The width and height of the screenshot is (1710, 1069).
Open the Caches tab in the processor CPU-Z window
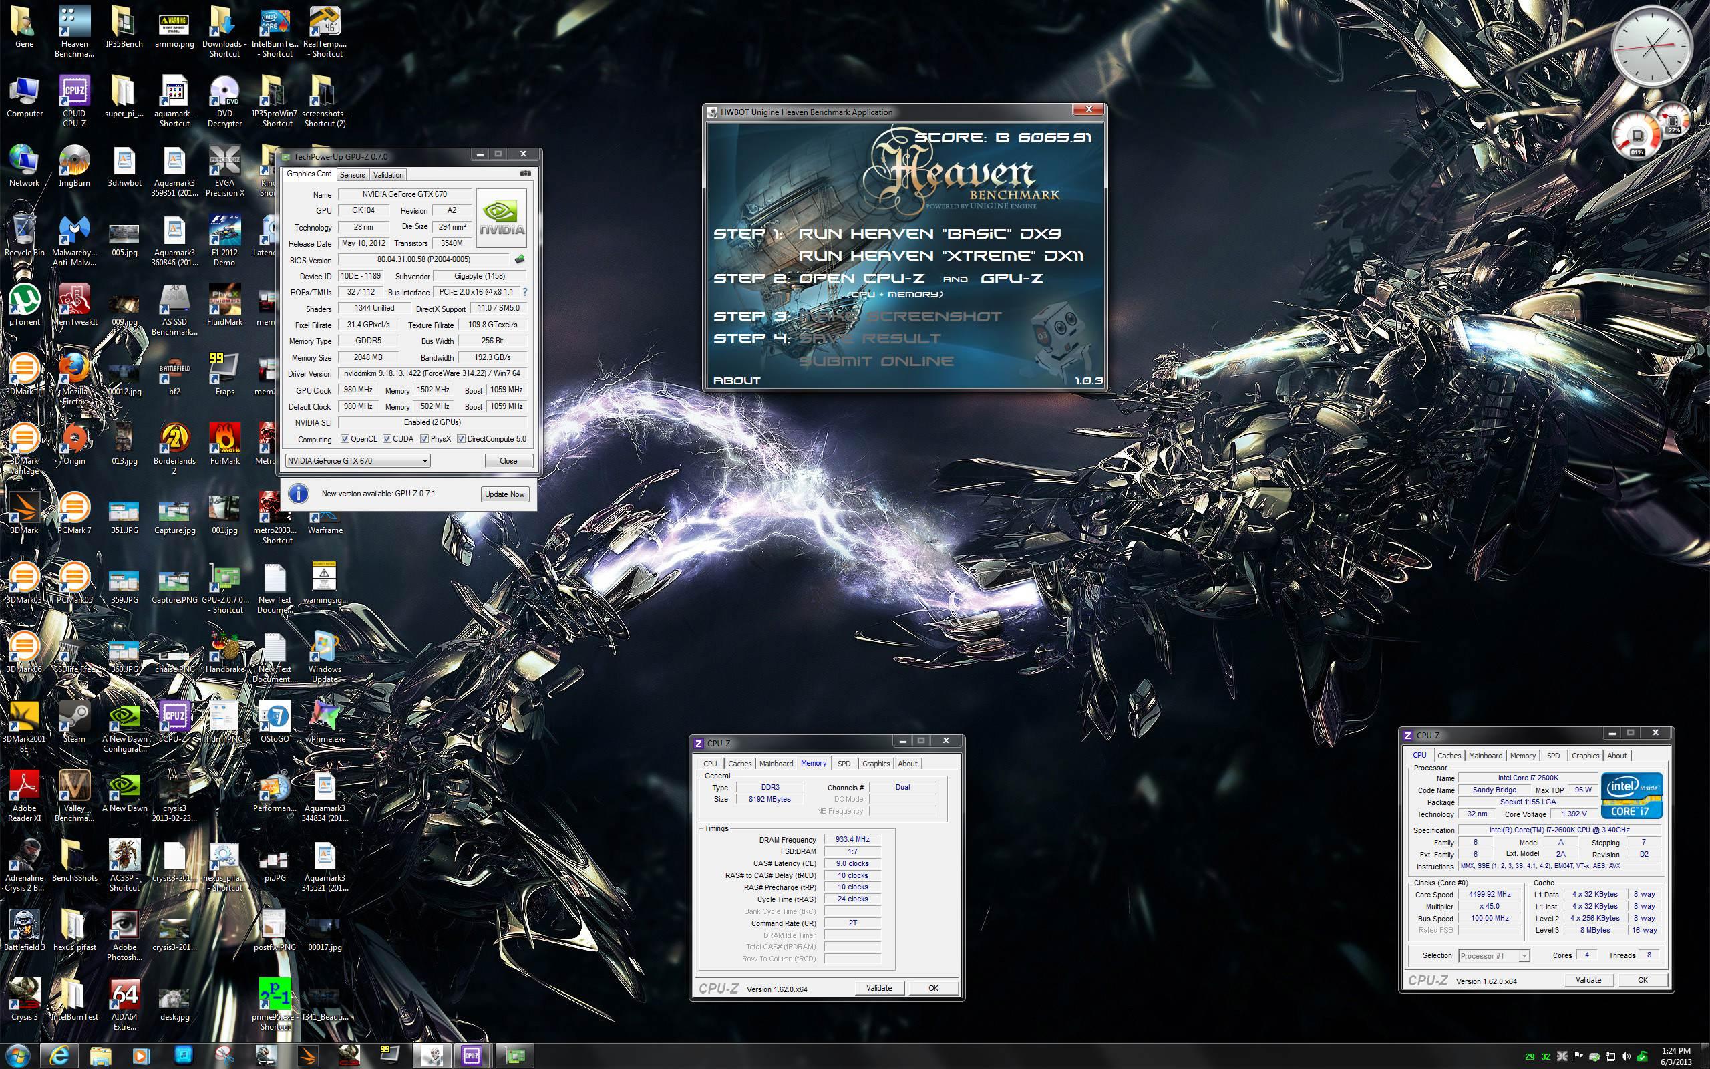click(x=1449, y=756)
